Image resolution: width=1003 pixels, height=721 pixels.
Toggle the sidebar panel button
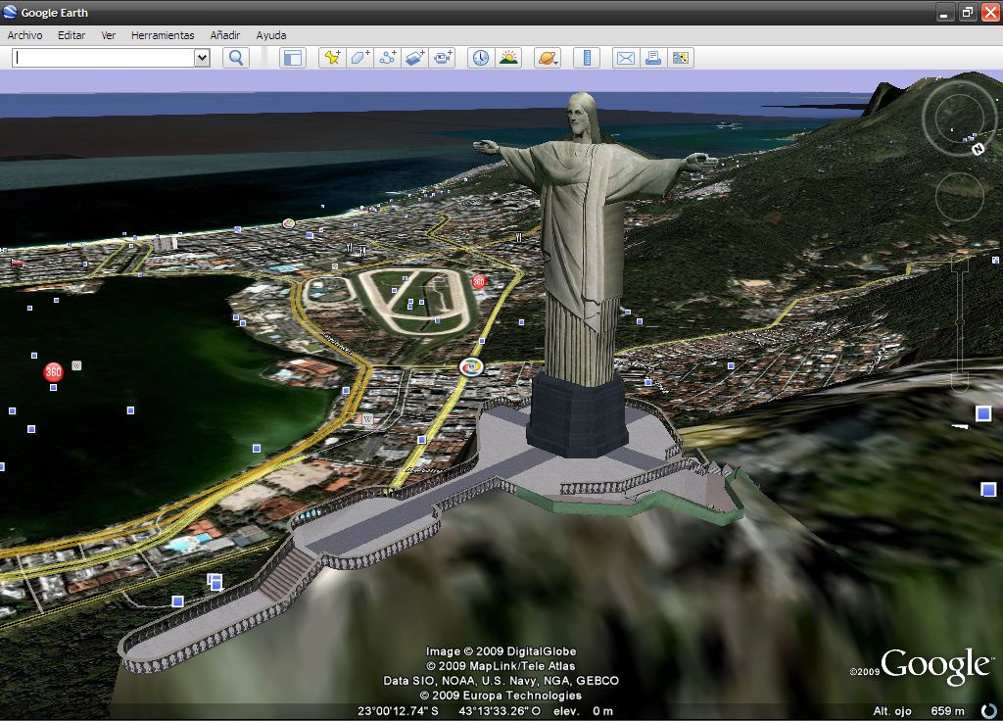[x=292, y=58]
